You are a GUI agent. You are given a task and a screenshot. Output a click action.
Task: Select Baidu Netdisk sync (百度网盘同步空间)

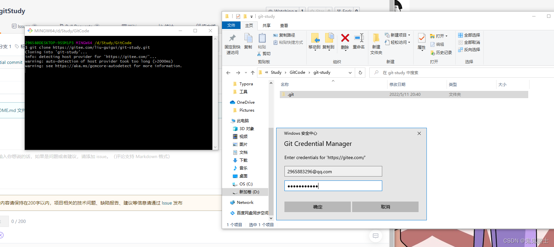click(x=252, y=213)
